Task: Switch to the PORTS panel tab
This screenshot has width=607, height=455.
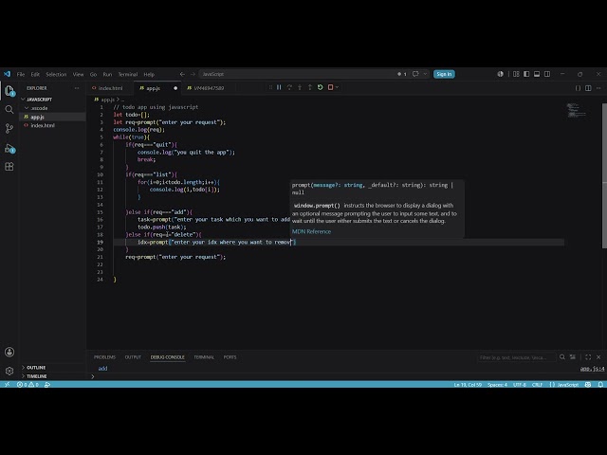Action: pyautogui.click(x=230, y=357)
